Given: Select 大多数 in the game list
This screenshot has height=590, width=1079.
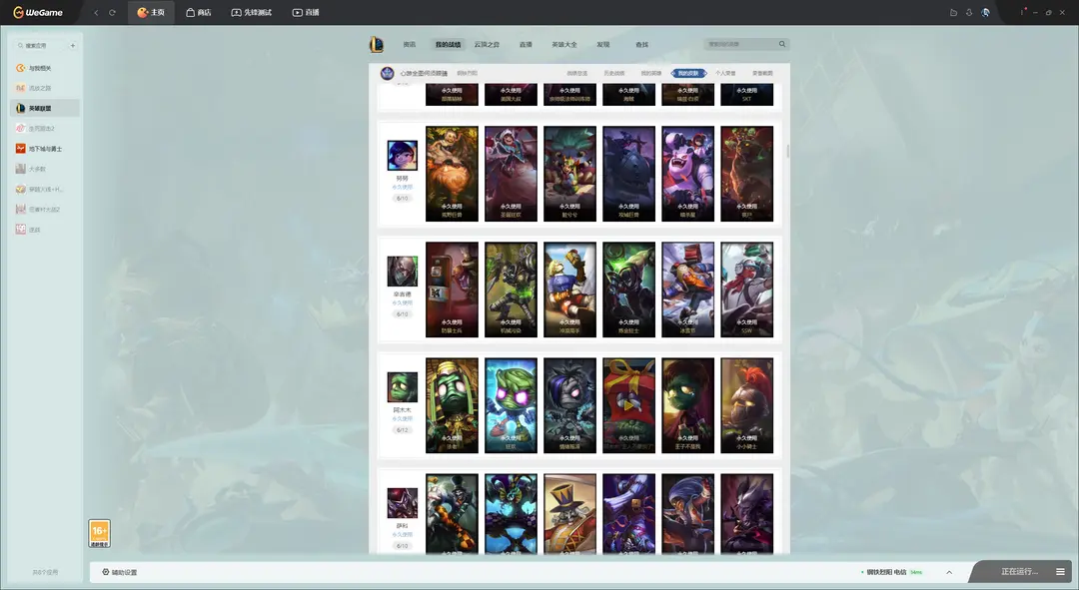Looking at the screenshot, I should (x=45, y=169).
